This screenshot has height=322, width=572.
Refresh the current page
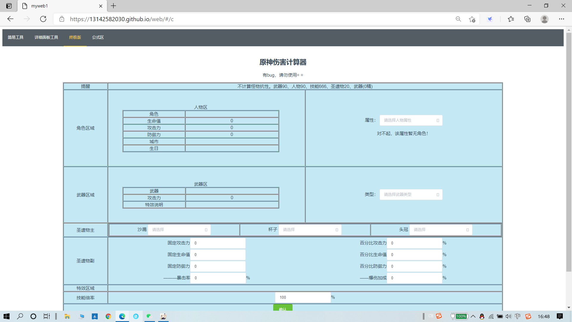[43, 19]
